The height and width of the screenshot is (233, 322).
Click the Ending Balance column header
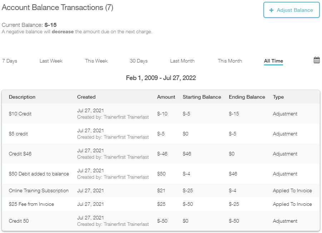(x=247, y=97)
